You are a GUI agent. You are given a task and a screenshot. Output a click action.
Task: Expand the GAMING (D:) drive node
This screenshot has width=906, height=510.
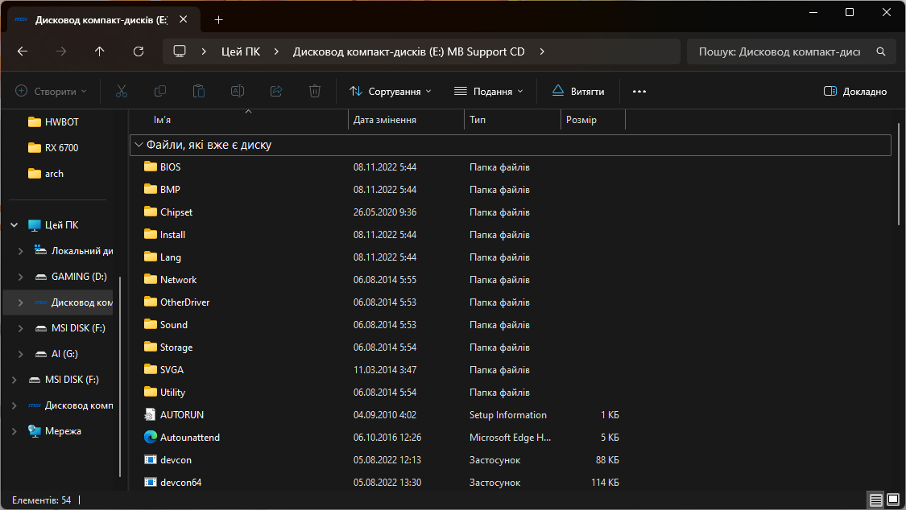click(x=21, y=277)
